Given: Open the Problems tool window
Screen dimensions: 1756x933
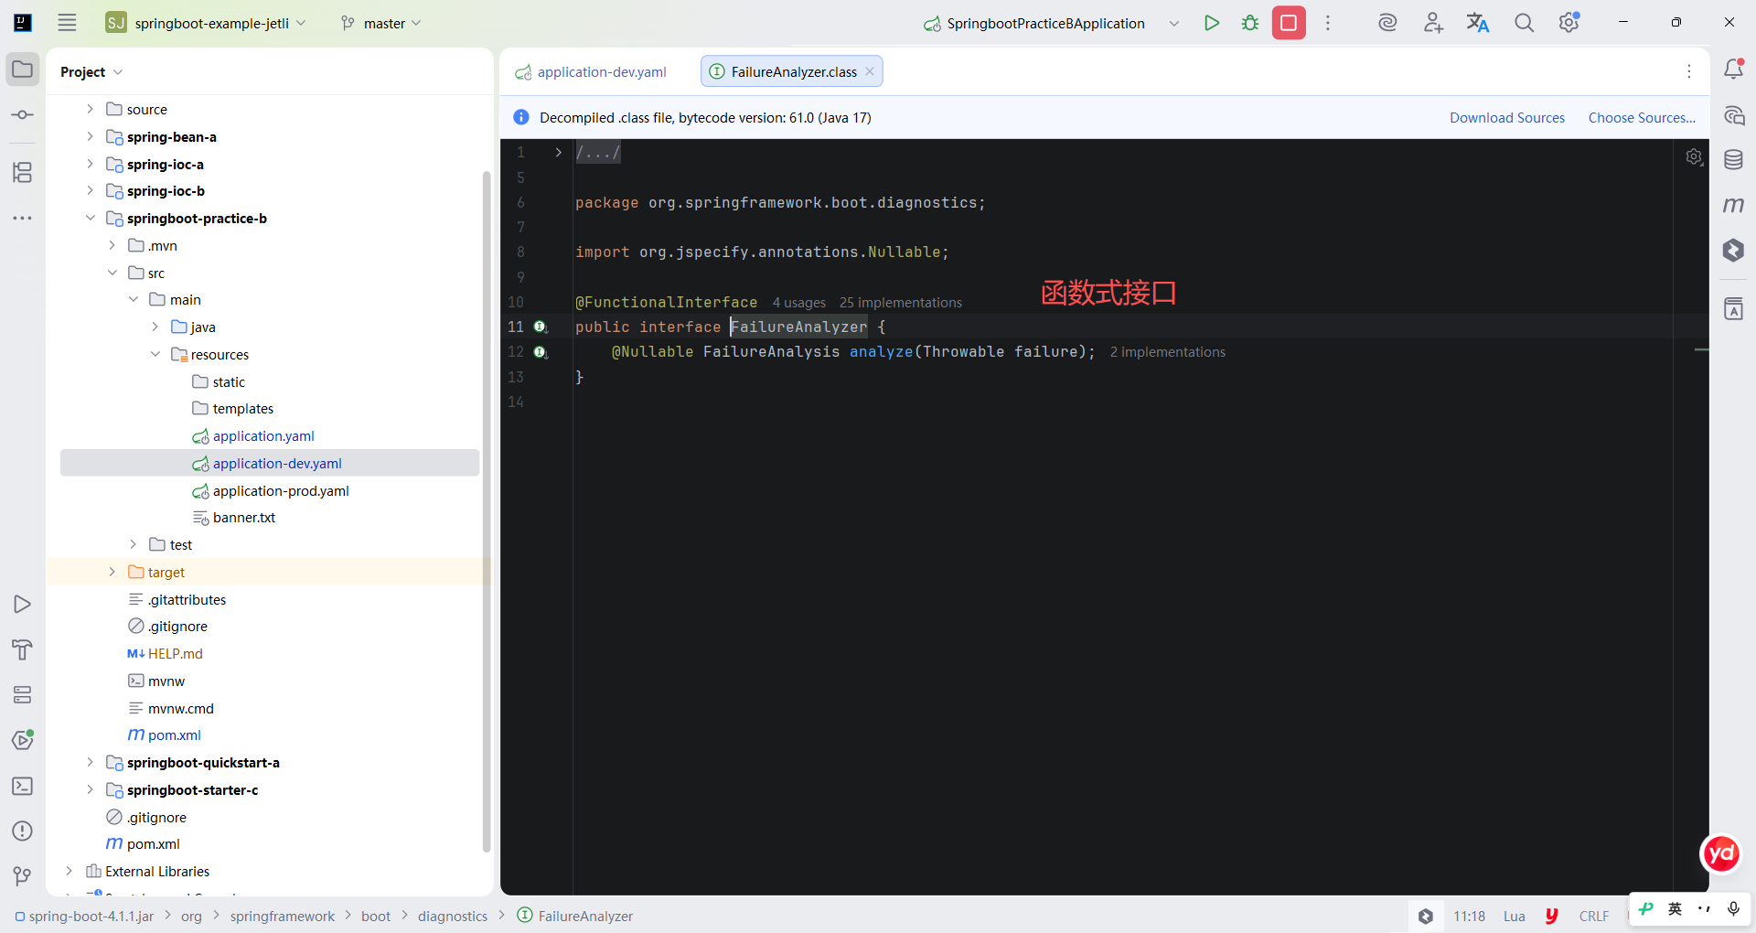Looking at the screenshot, I should pyautogui.click(x=23, y=831).
